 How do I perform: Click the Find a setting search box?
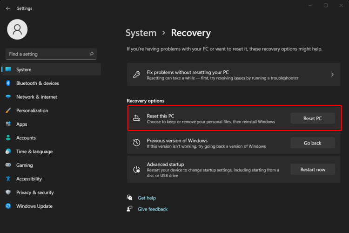tap(47, 54)
